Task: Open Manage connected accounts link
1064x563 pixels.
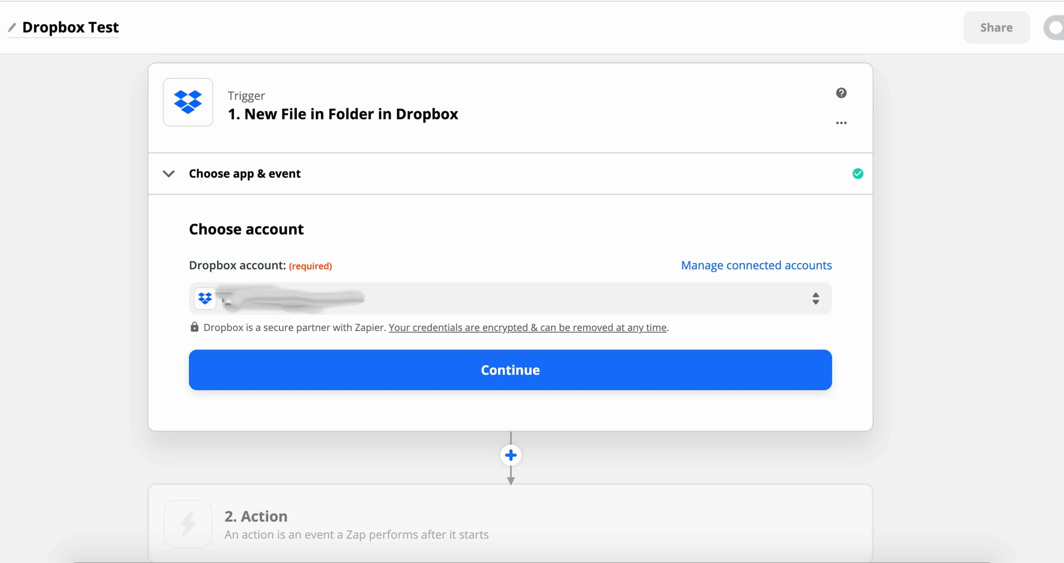Action: [756, 265]
